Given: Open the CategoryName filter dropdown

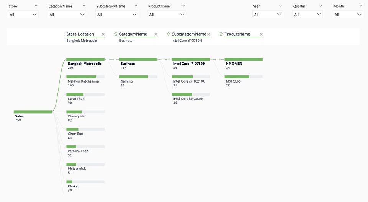Looking at the screenshot, I should (67, 15).
